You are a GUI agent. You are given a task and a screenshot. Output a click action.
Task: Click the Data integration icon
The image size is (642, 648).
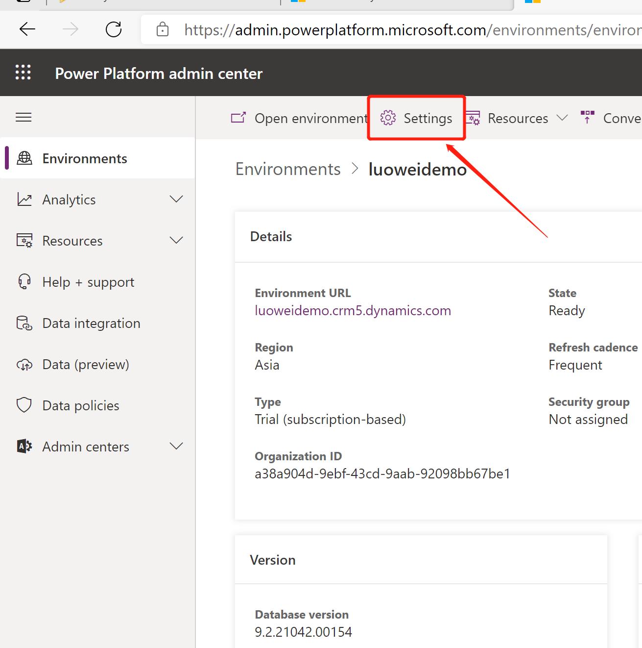(24, 323)
